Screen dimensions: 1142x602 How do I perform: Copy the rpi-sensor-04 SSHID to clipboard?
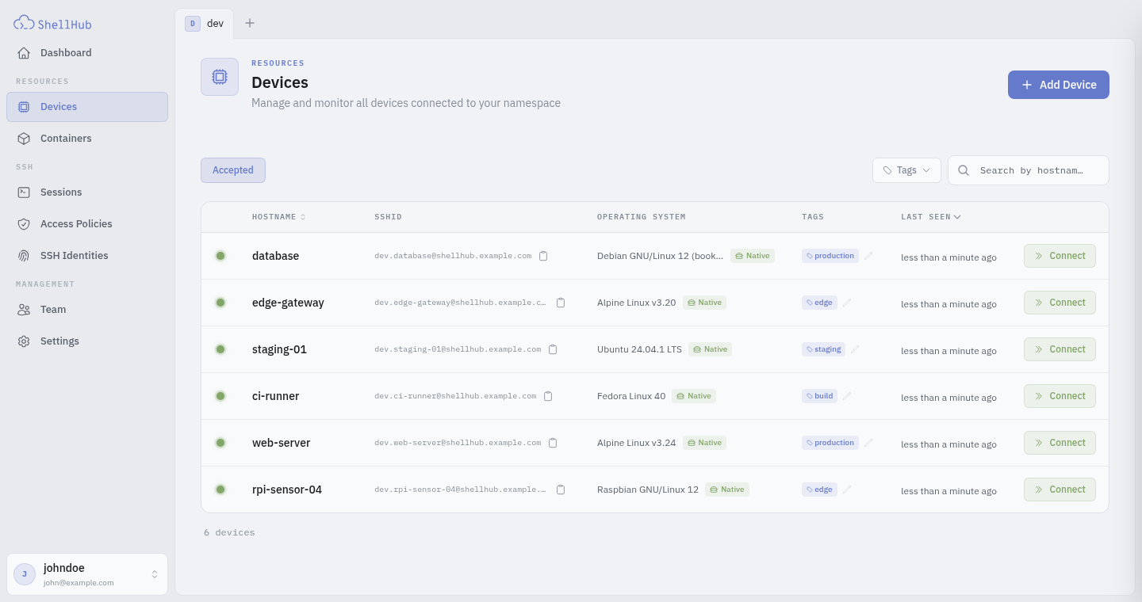click(x=561, y=490)
